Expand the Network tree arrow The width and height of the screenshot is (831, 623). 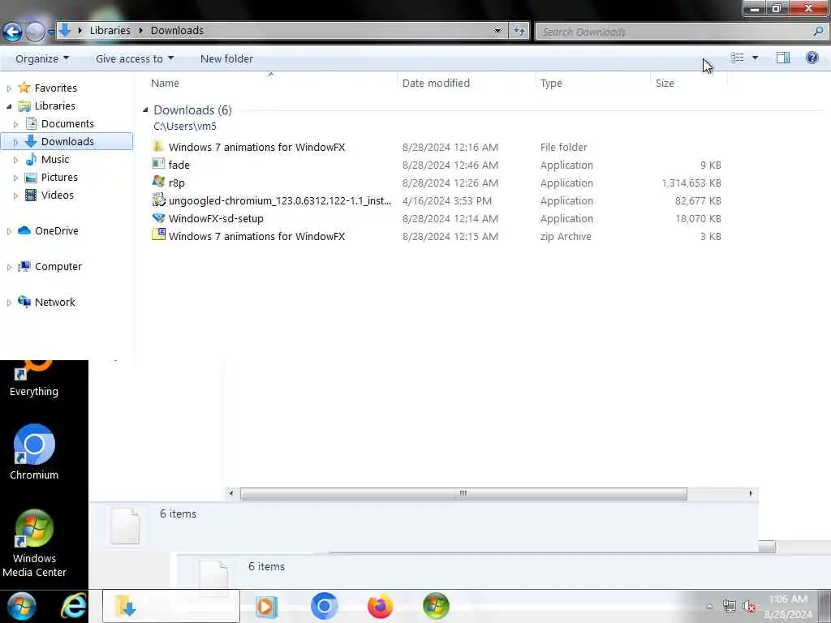pyautogui.click(x=9, y=303)
